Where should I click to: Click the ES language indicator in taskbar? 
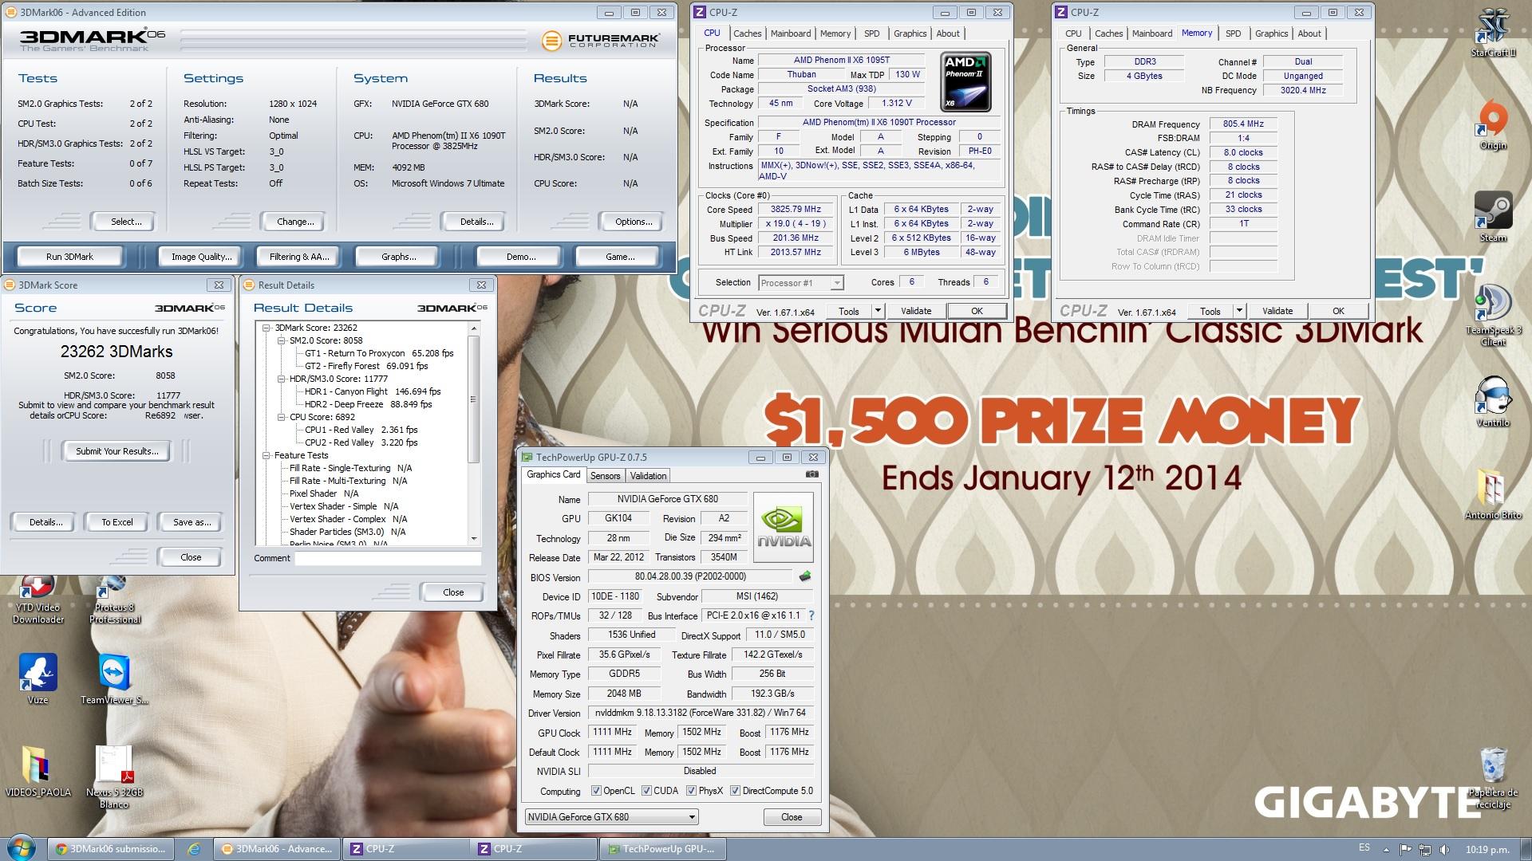pyautogui.click(x=1364, y=847)
